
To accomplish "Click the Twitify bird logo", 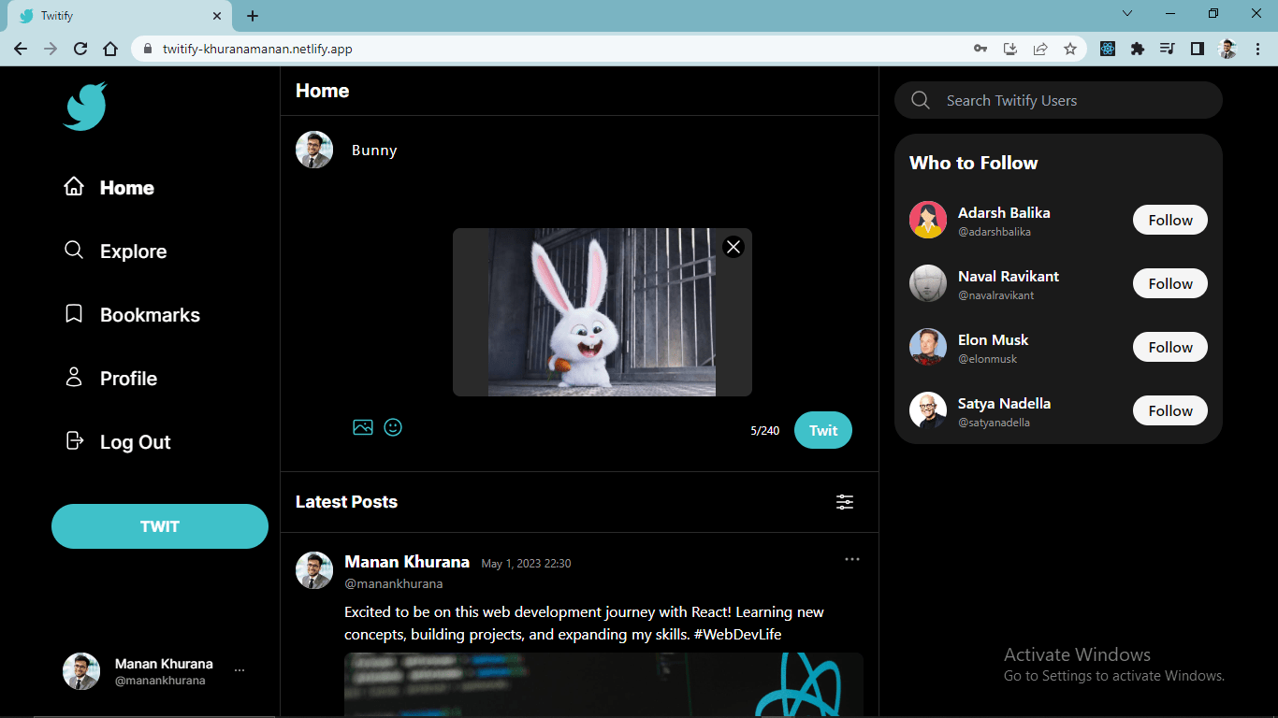I will point(85,106).
